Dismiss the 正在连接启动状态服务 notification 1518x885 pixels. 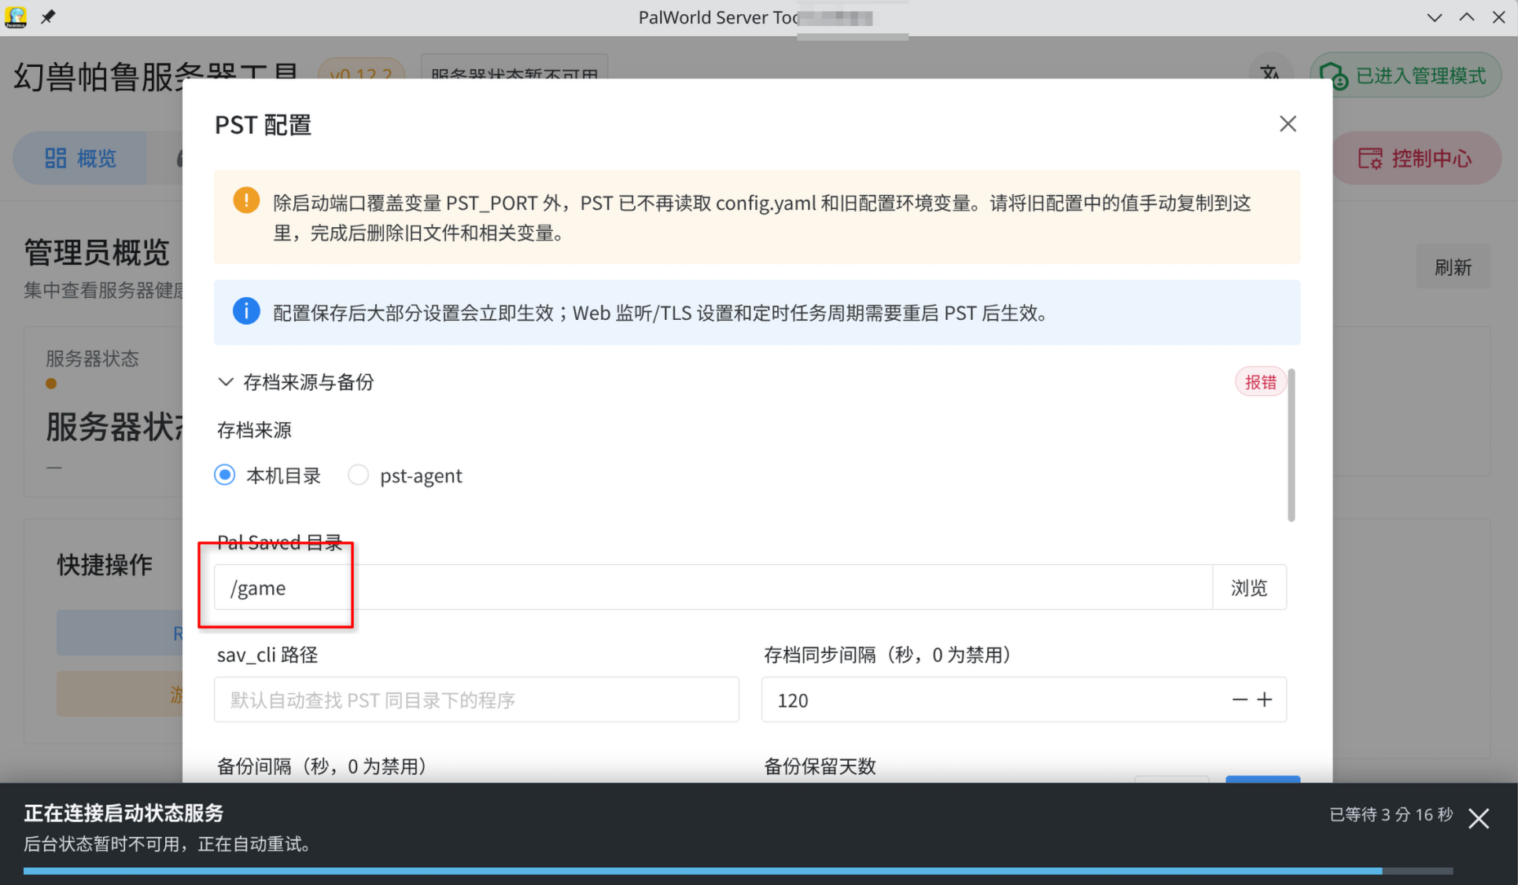pos(1479,818)
